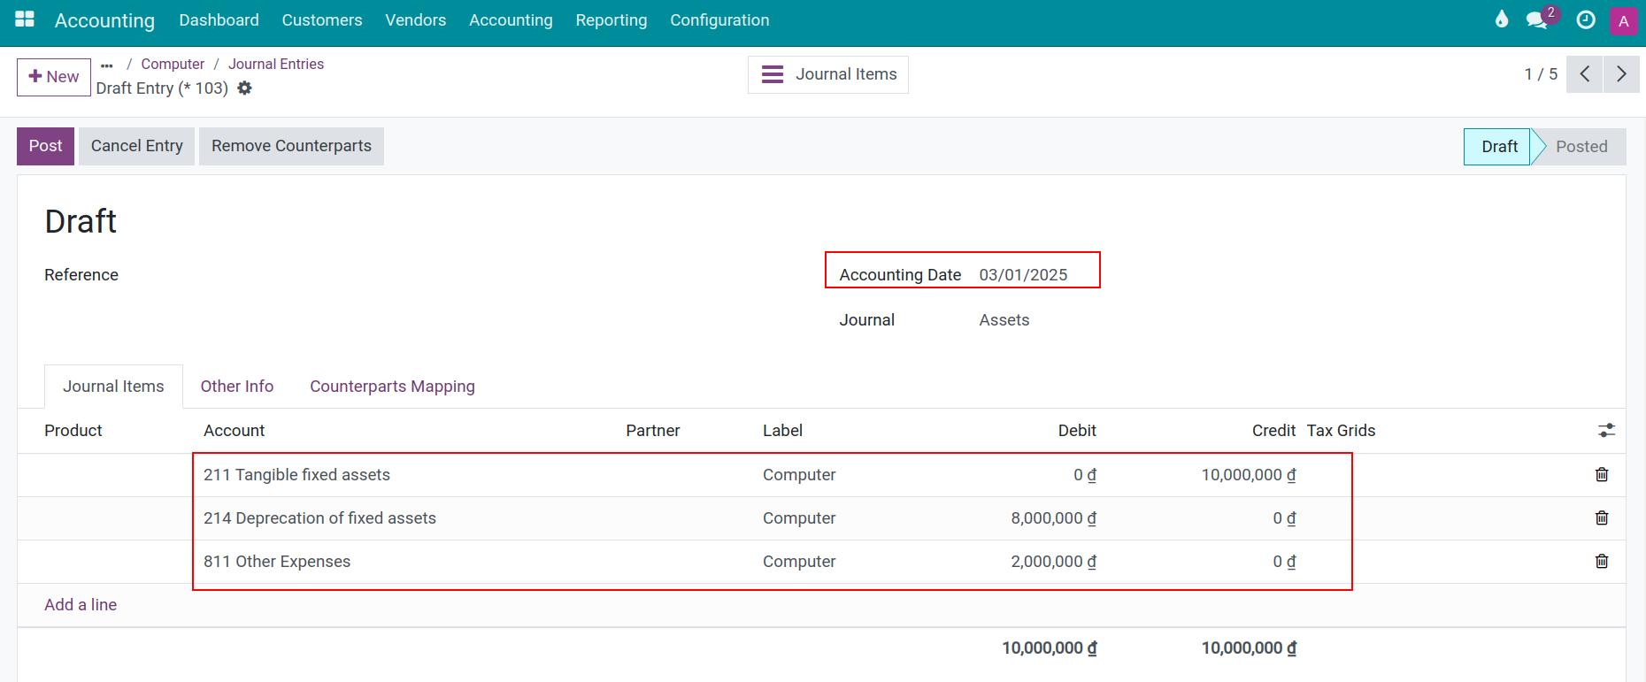The image size is (1646, 682).
Task: Open the Configuration menu
Action: tap(719, 20)
